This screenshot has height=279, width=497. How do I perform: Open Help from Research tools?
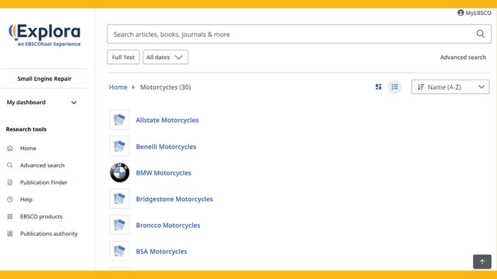[x=27, y=200]
